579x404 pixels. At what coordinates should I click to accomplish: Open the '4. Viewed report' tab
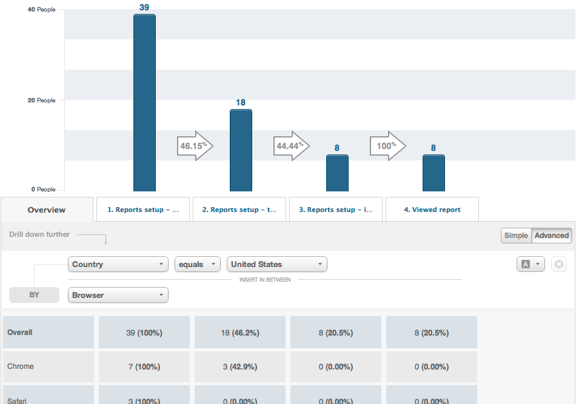(x=432, y=209)
